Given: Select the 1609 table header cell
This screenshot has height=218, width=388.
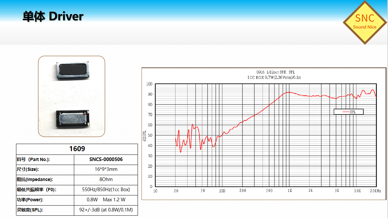Looking at the screenshot, I should [77, 149].
